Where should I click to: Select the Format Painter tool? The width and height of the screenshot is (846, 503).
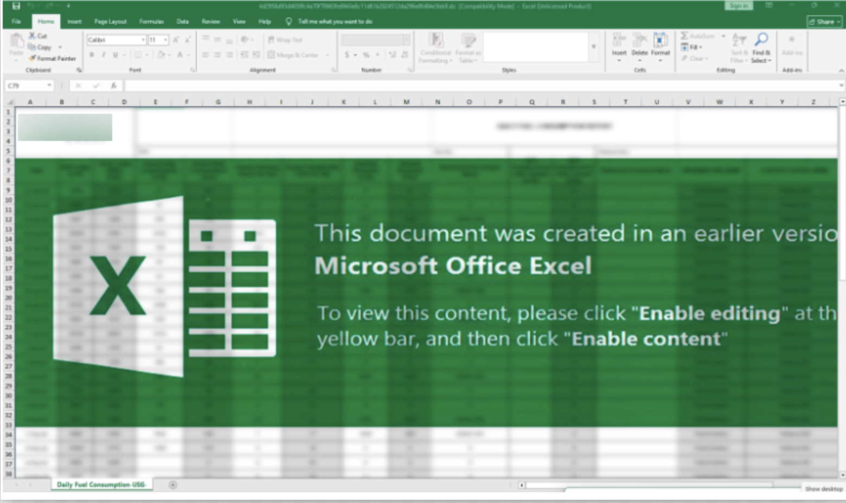pos(52,59)
